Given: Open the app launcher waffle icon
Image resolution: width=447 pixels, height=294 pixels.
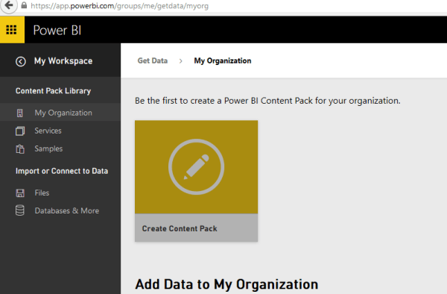Looking at the screenshot, I should pyautogui.click(x=11, y=30).
